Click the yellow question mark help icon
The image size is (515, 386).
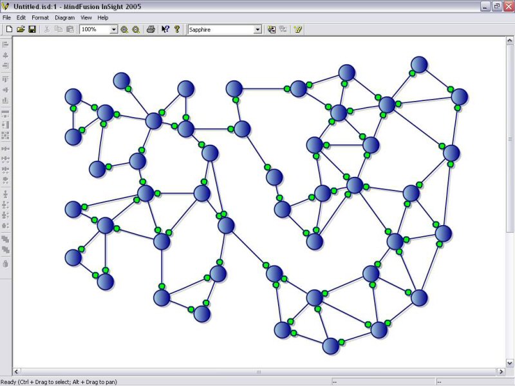[x=176, y=30]
